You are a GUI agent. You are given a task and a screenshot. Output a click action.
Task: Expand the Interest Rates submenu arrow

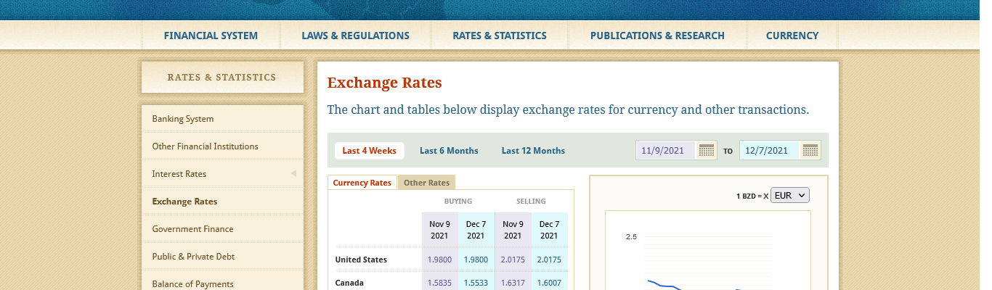click(293, 174)
